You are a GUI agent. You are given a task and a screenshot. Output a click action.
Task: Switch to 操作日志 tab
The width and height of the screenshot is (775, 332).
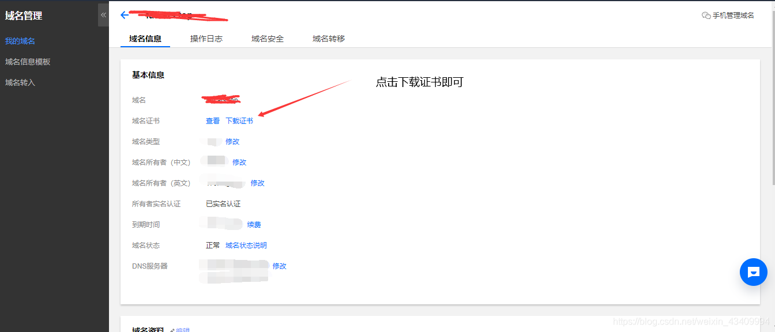click(206, 39)
